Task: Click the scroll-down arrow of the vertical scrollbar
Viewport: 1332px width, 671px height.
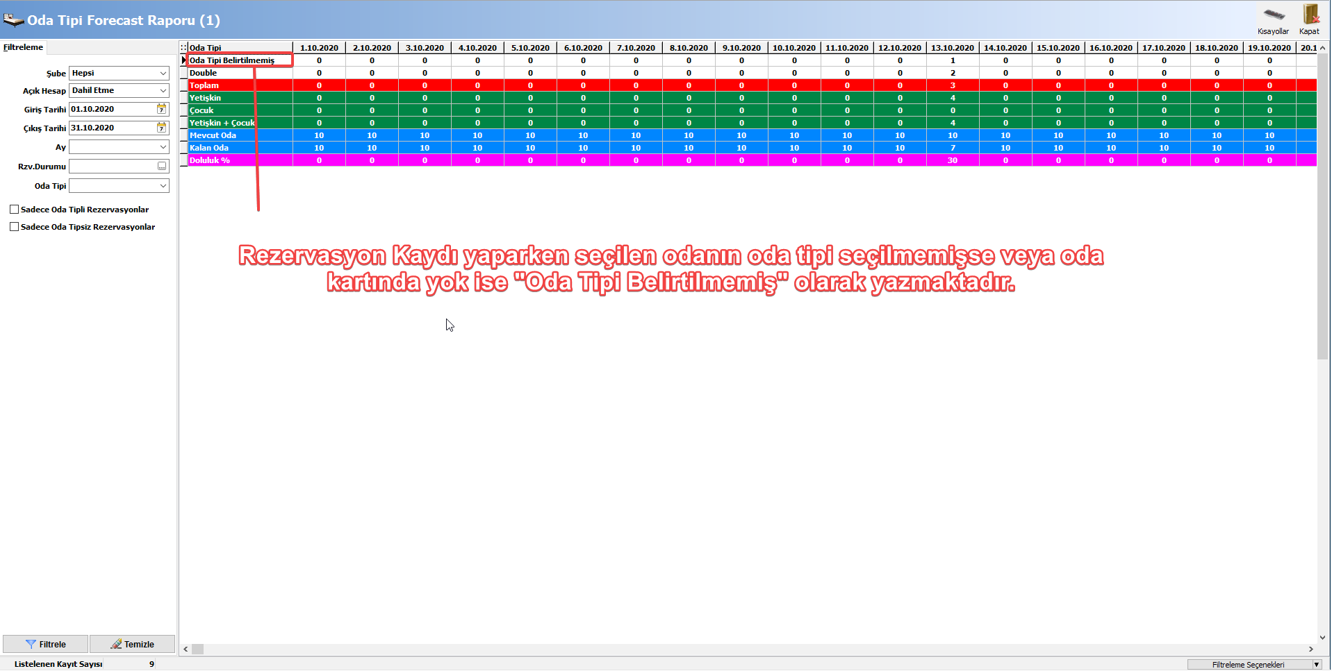Action: 1322,638
